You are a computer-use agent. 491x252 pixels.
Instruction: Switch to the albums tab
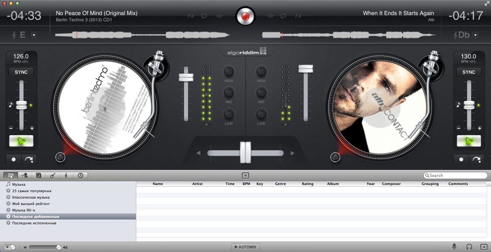[x=39, y=175]
